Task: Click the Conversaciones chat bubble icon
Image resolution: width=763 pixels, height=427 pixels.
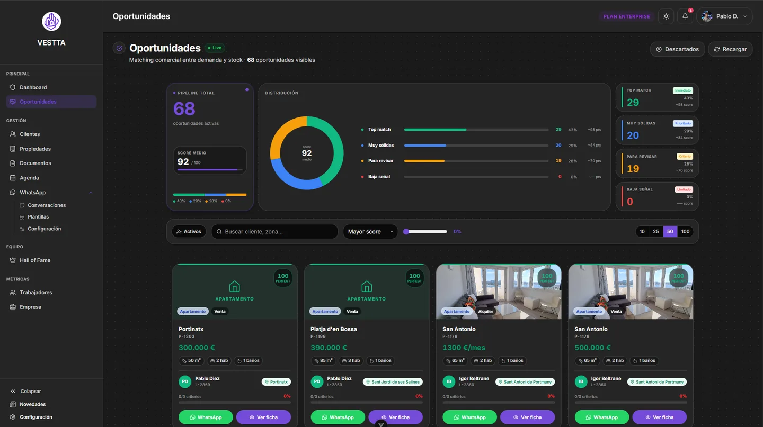Action: tap(22, 205)
